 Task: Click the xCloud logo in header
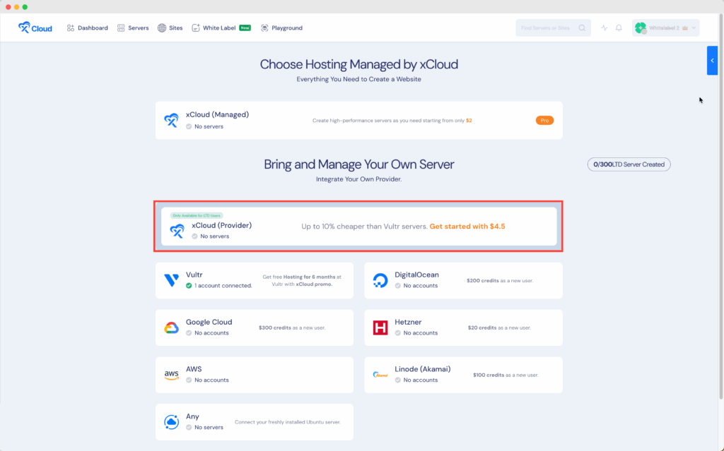point(35,28)
